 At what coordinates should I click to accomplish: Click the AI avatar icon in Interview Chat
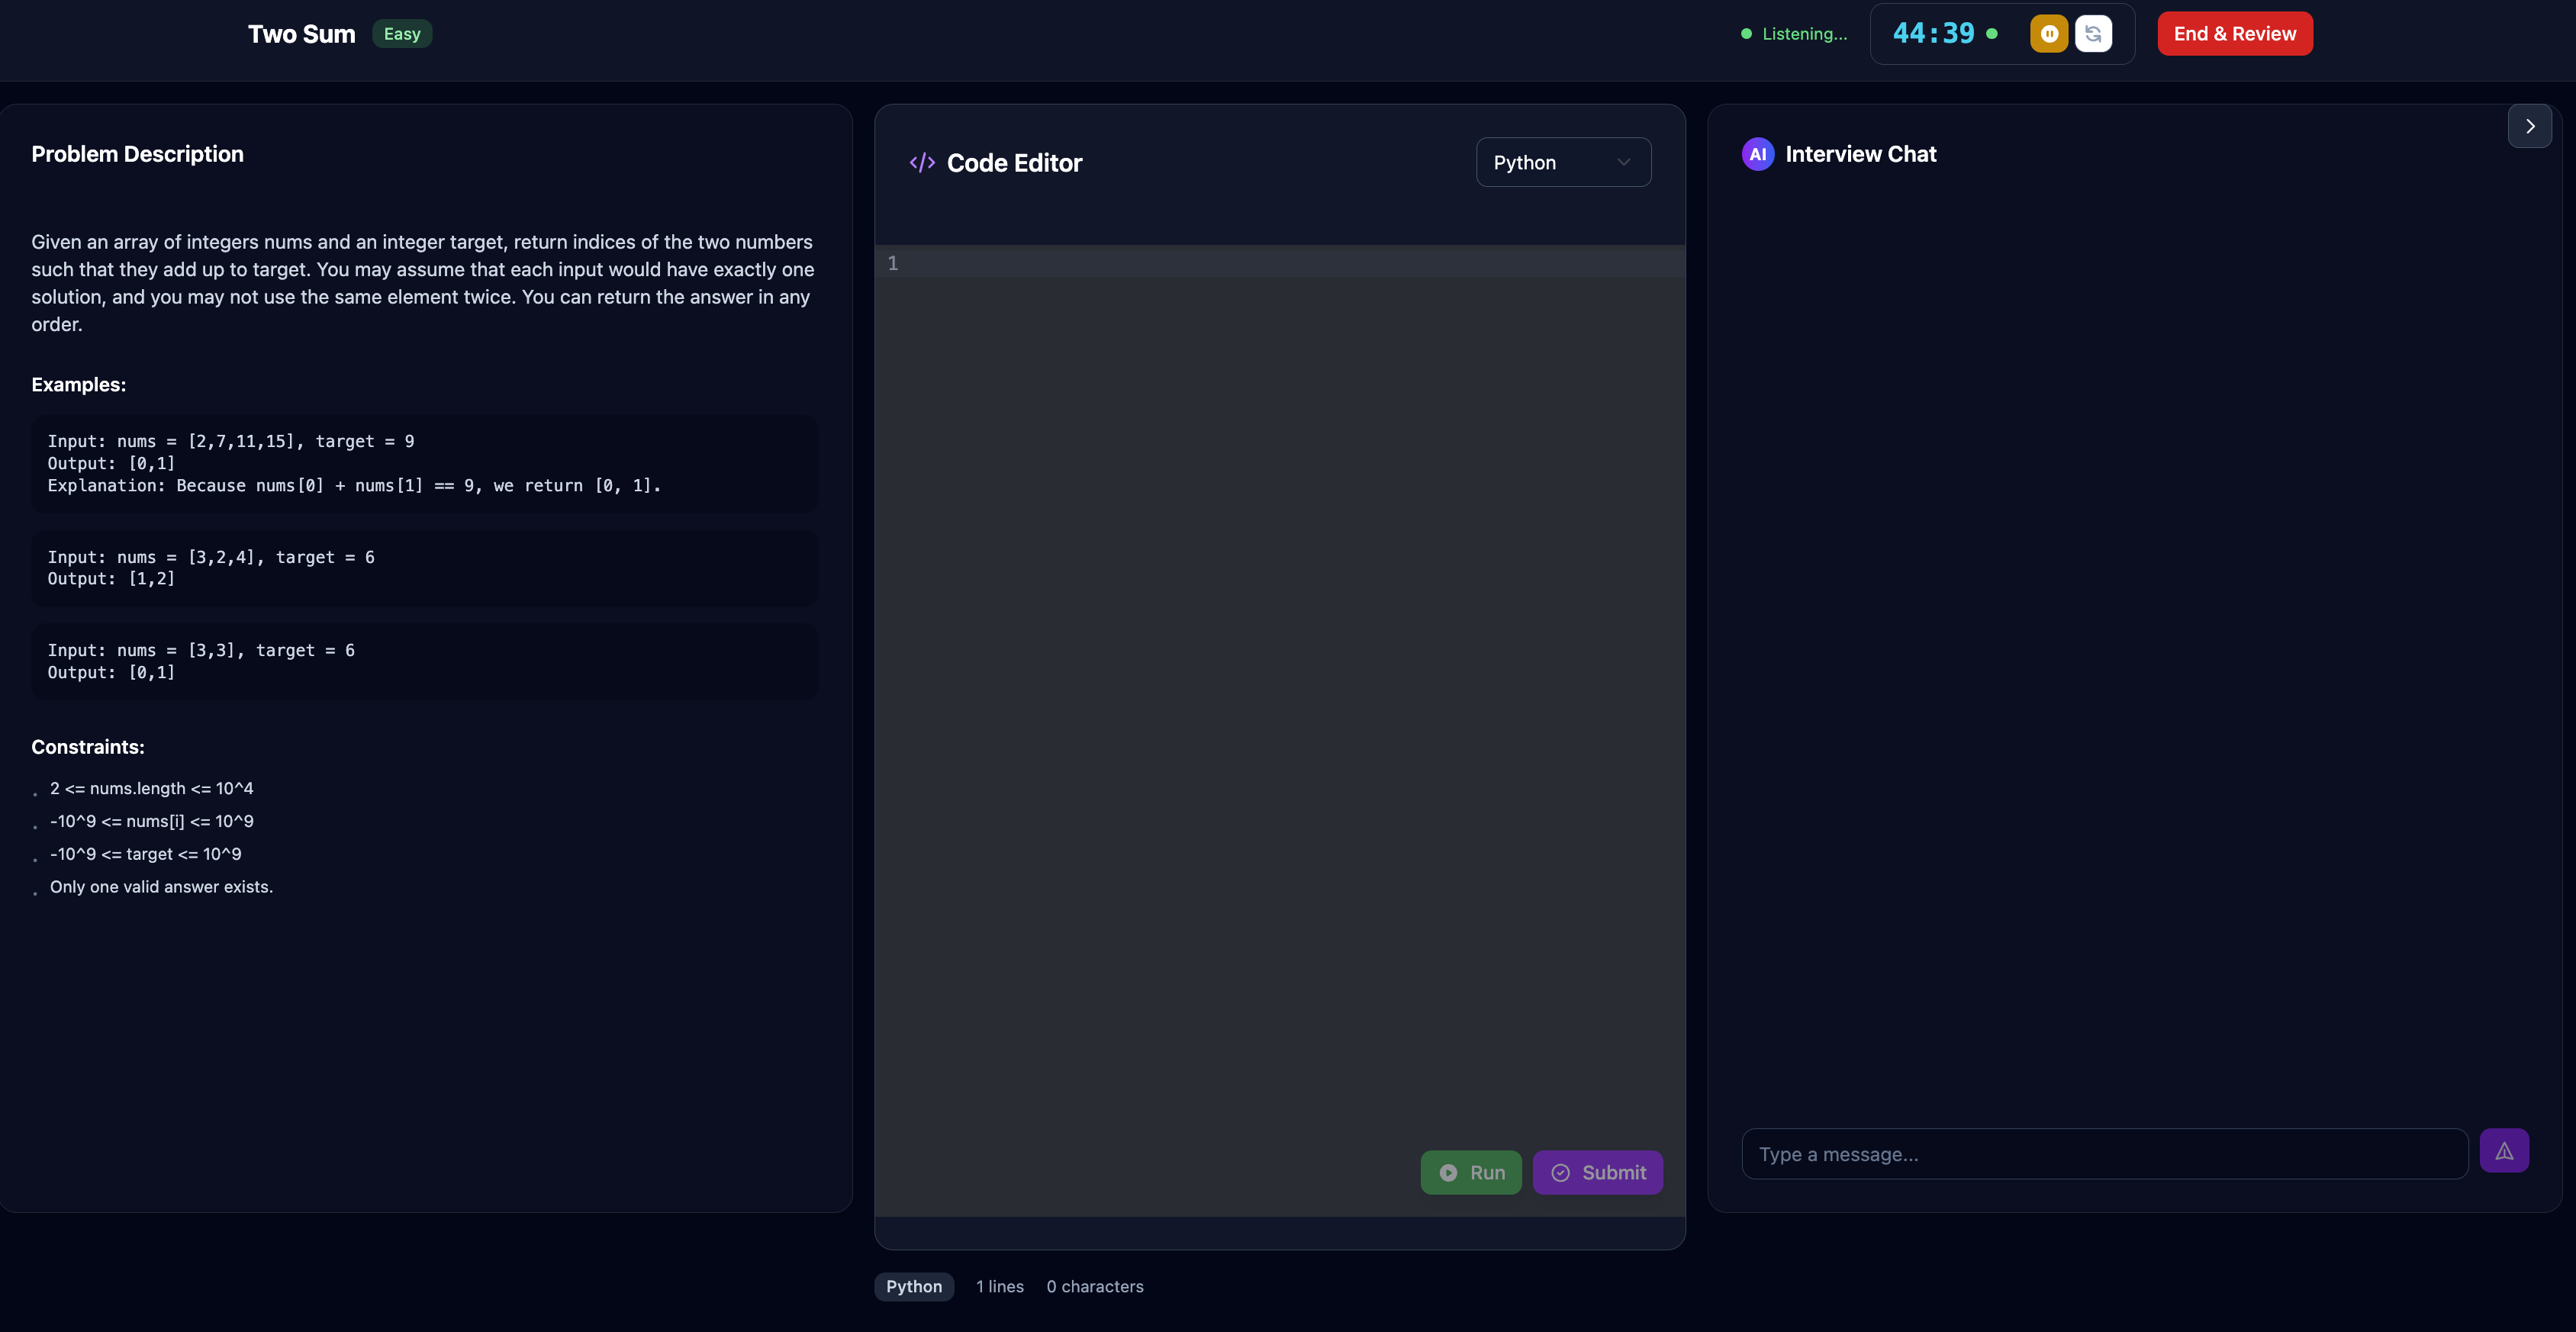1757,154
